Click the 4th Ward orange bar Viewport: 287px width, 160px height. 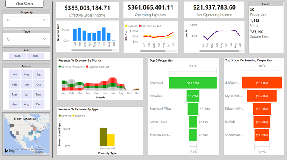[262, 83]
